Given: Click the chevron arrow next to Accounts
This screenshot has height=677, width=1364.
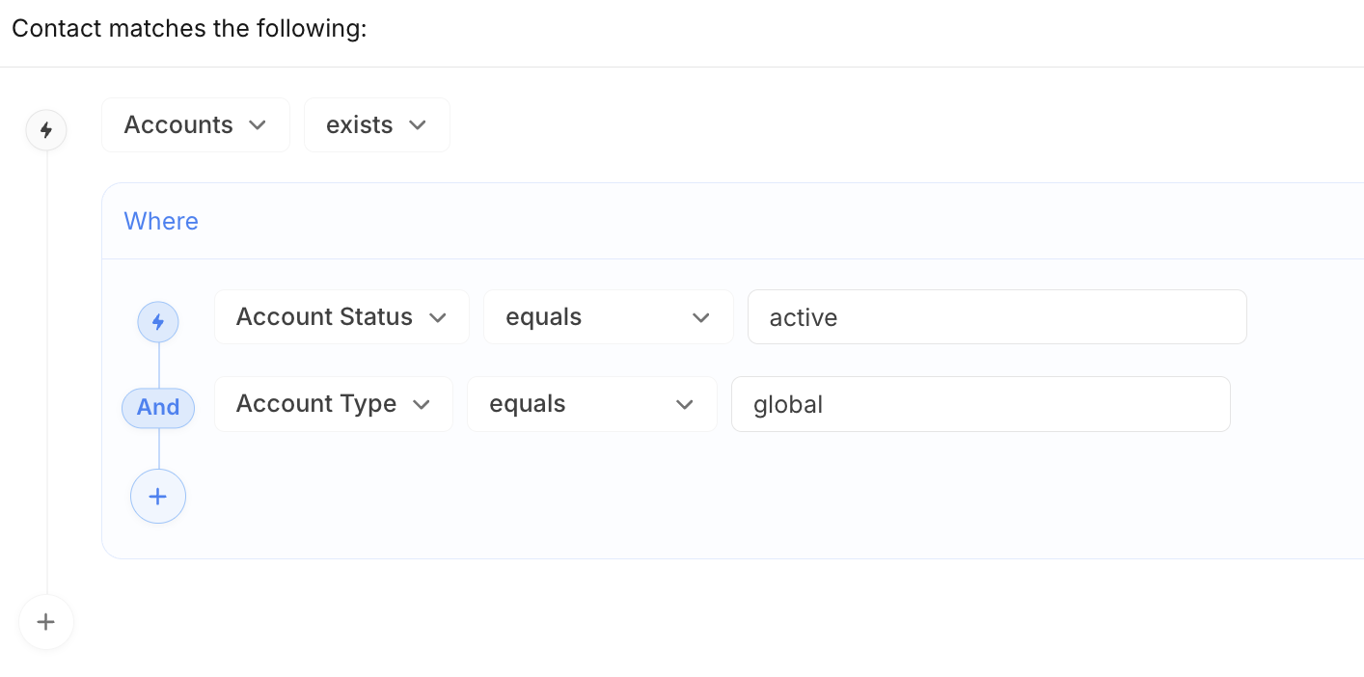Looking at the screenshot, I should (258, 125).
